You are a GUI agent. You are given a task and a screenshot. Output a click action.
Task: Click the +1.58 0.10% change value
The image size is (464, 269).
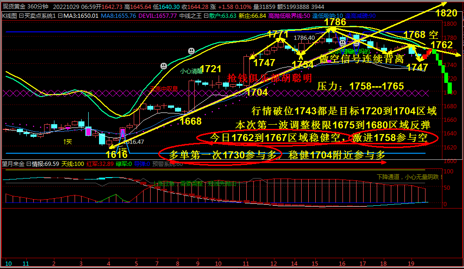click(x=235, y=7)
